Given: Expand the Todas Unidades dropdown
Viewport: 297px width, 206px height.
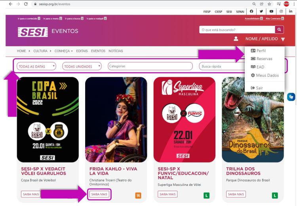Looking at the screenshot, I should 82,66.
